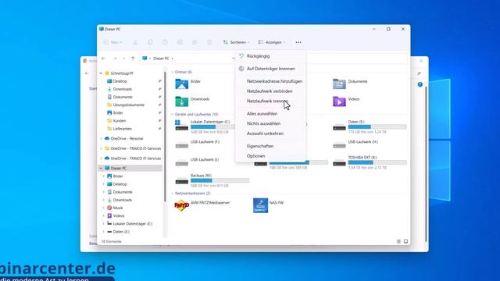The image size is (500, 281).
Task: Click the share toolbar icon
Action: pos(195,42)
